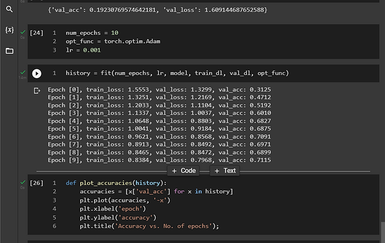Click the Epoch [0] output line

pos(159,90)
